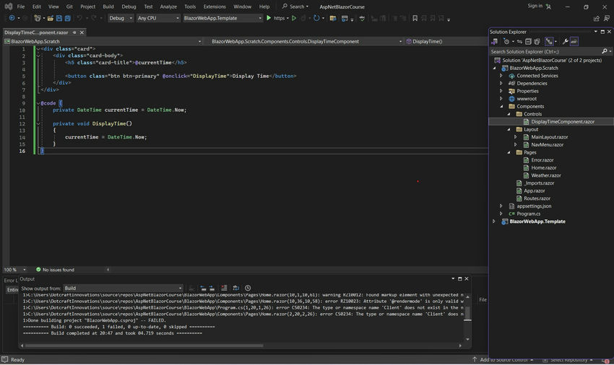Click Sign in link at top right
Screen dimensions: 614x365
[535, 6]
